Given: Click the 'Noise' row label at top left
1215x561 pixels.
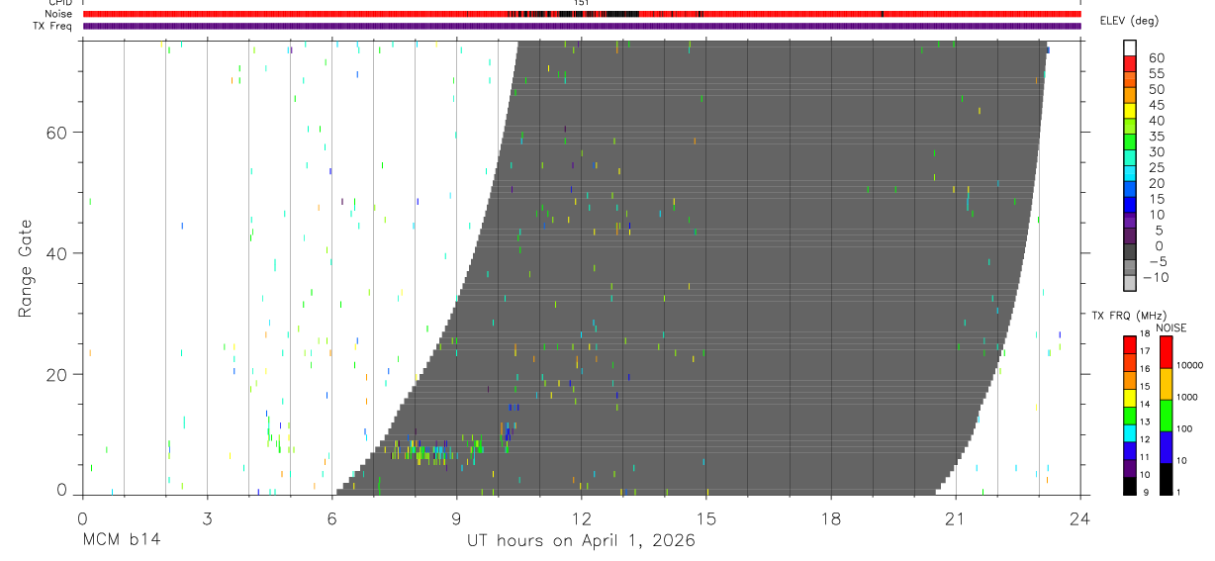Looking at the screenshot, I should coord(59,14).
